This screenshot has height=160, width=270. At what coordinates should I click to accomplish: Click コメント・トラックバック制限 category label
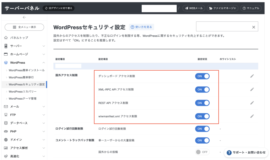[75, 140]
